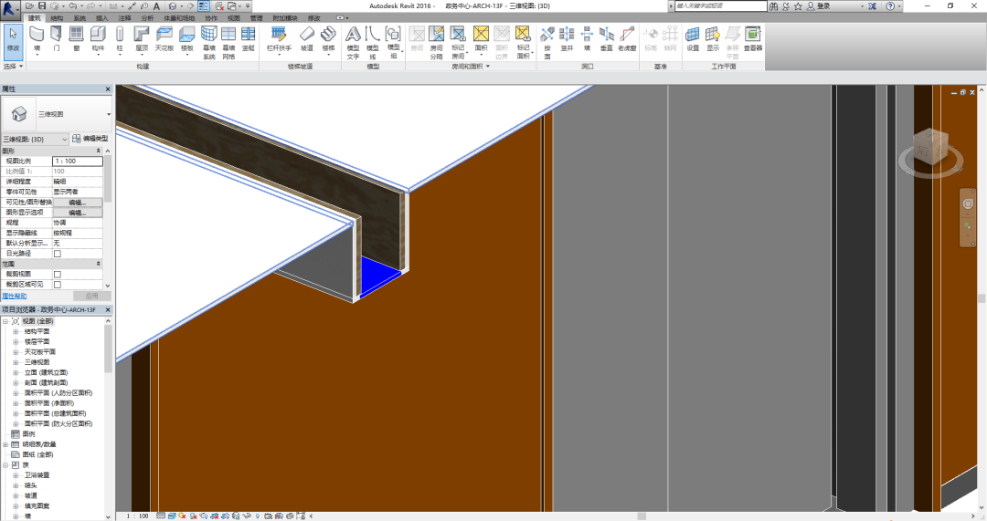
Task: Open the 属性帮助 link
Action: (15, 296)
